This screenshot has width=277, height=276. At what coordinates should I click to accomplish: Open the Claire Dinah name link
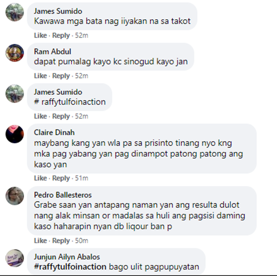[x=54, y=133]
